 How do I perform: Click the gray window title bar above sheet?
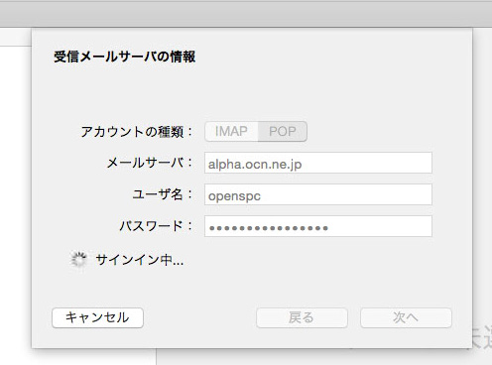coord(246,14)
